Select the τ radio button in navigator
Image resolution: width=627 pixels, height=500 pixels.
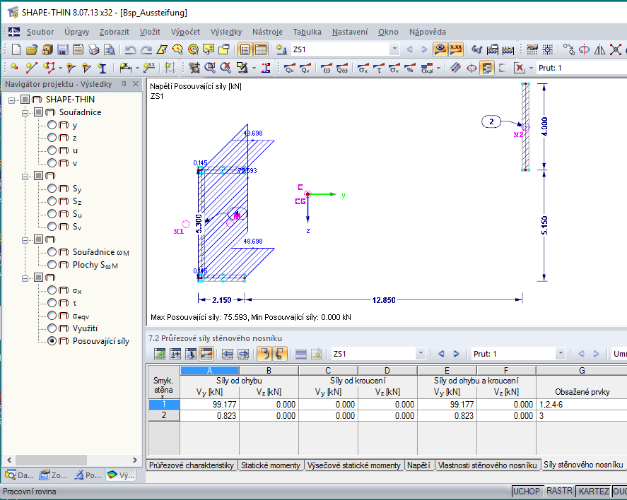click(x=52, y=303)
